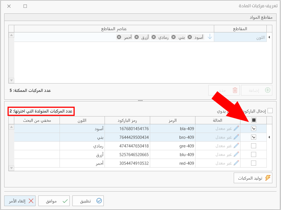
Task: Check the red-409 row checkbox
Action: tap(254, 163)
